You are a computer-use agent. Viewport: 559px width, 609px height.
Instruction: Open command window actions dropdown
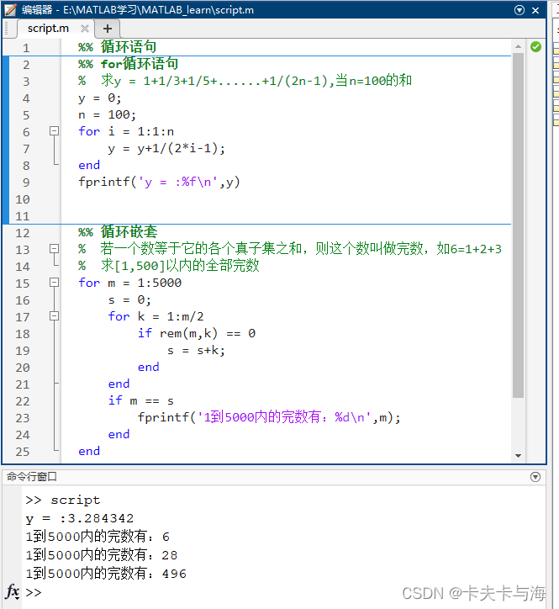tap(535, 477)
